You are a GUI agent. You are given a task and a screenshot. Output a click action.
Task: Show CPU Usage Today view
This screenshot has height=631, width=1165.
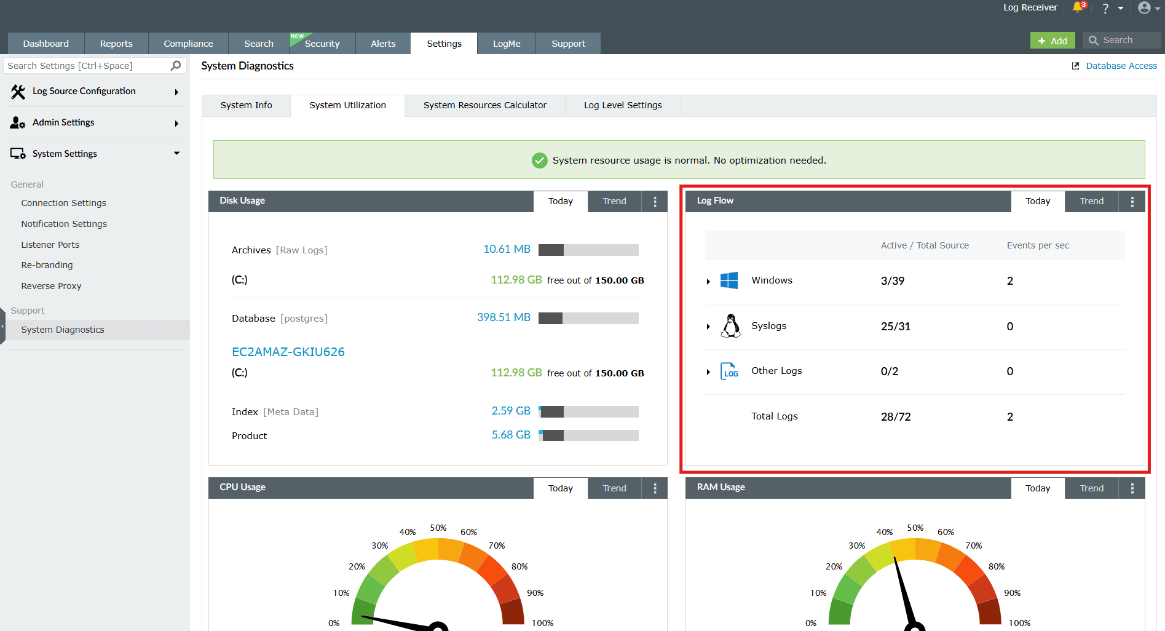click(x=560, y=488)
